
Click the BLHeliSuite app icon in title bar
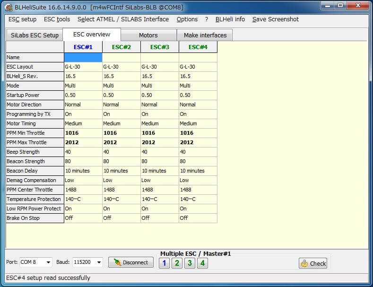tap(9, 8)
